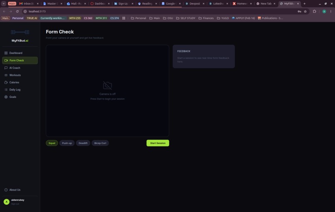Open the Daily Log page
The height and width of the screenshot is (212, 335).
pos(20,89)
